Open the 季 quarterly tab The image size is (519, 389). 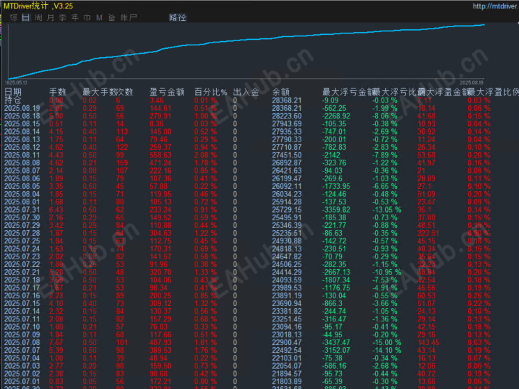[x=63, y=17]
